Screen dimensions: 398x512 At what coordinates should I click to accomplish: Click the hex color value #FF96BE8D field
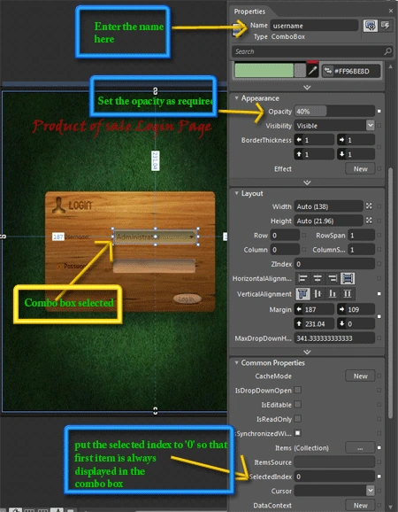tap(351, 71)
